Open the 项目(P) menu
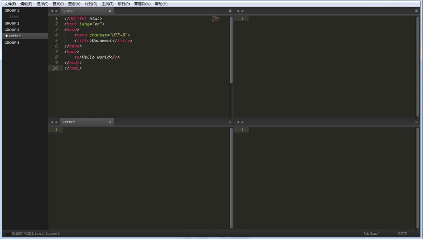Screen dimensions: 423x239 click(124, 4)
